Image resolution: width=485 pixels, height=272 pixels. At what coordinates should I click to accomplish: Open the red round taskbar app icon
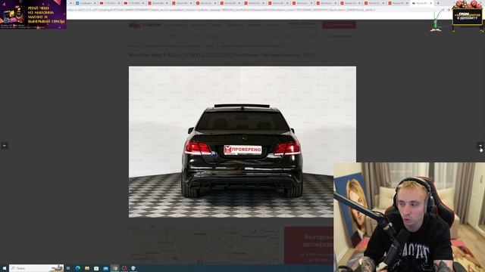coord(124,268)
